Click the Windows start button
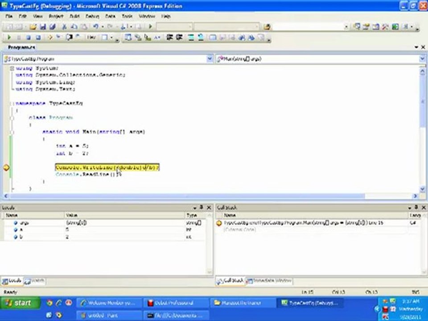The height and width of the screenshot is (321, 428). click(20, 303)
